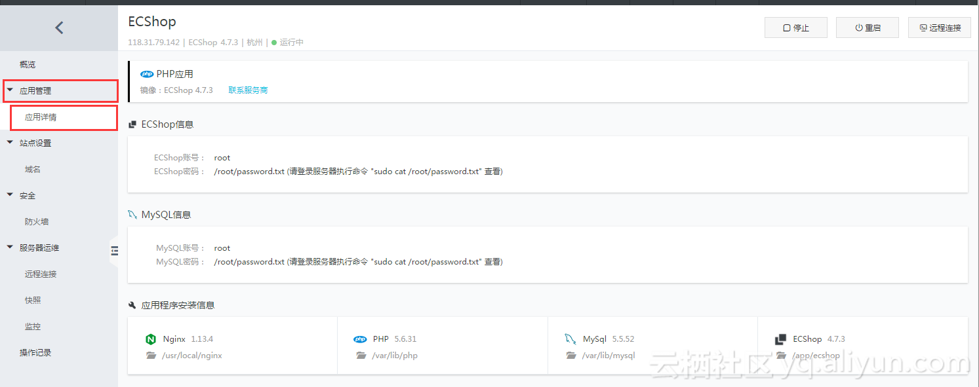Viewport: 979px width, 387px height.
Task: Open 监控 in the sidebar
Action: pos(33,326)
